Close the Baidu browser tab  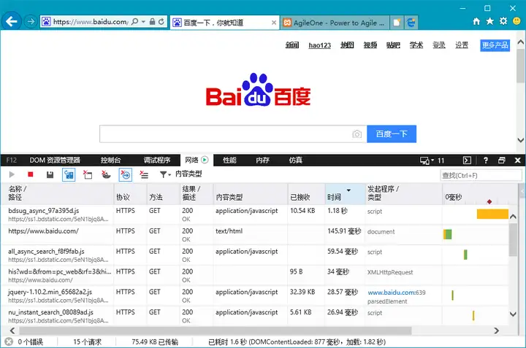[x=274, y=23]
